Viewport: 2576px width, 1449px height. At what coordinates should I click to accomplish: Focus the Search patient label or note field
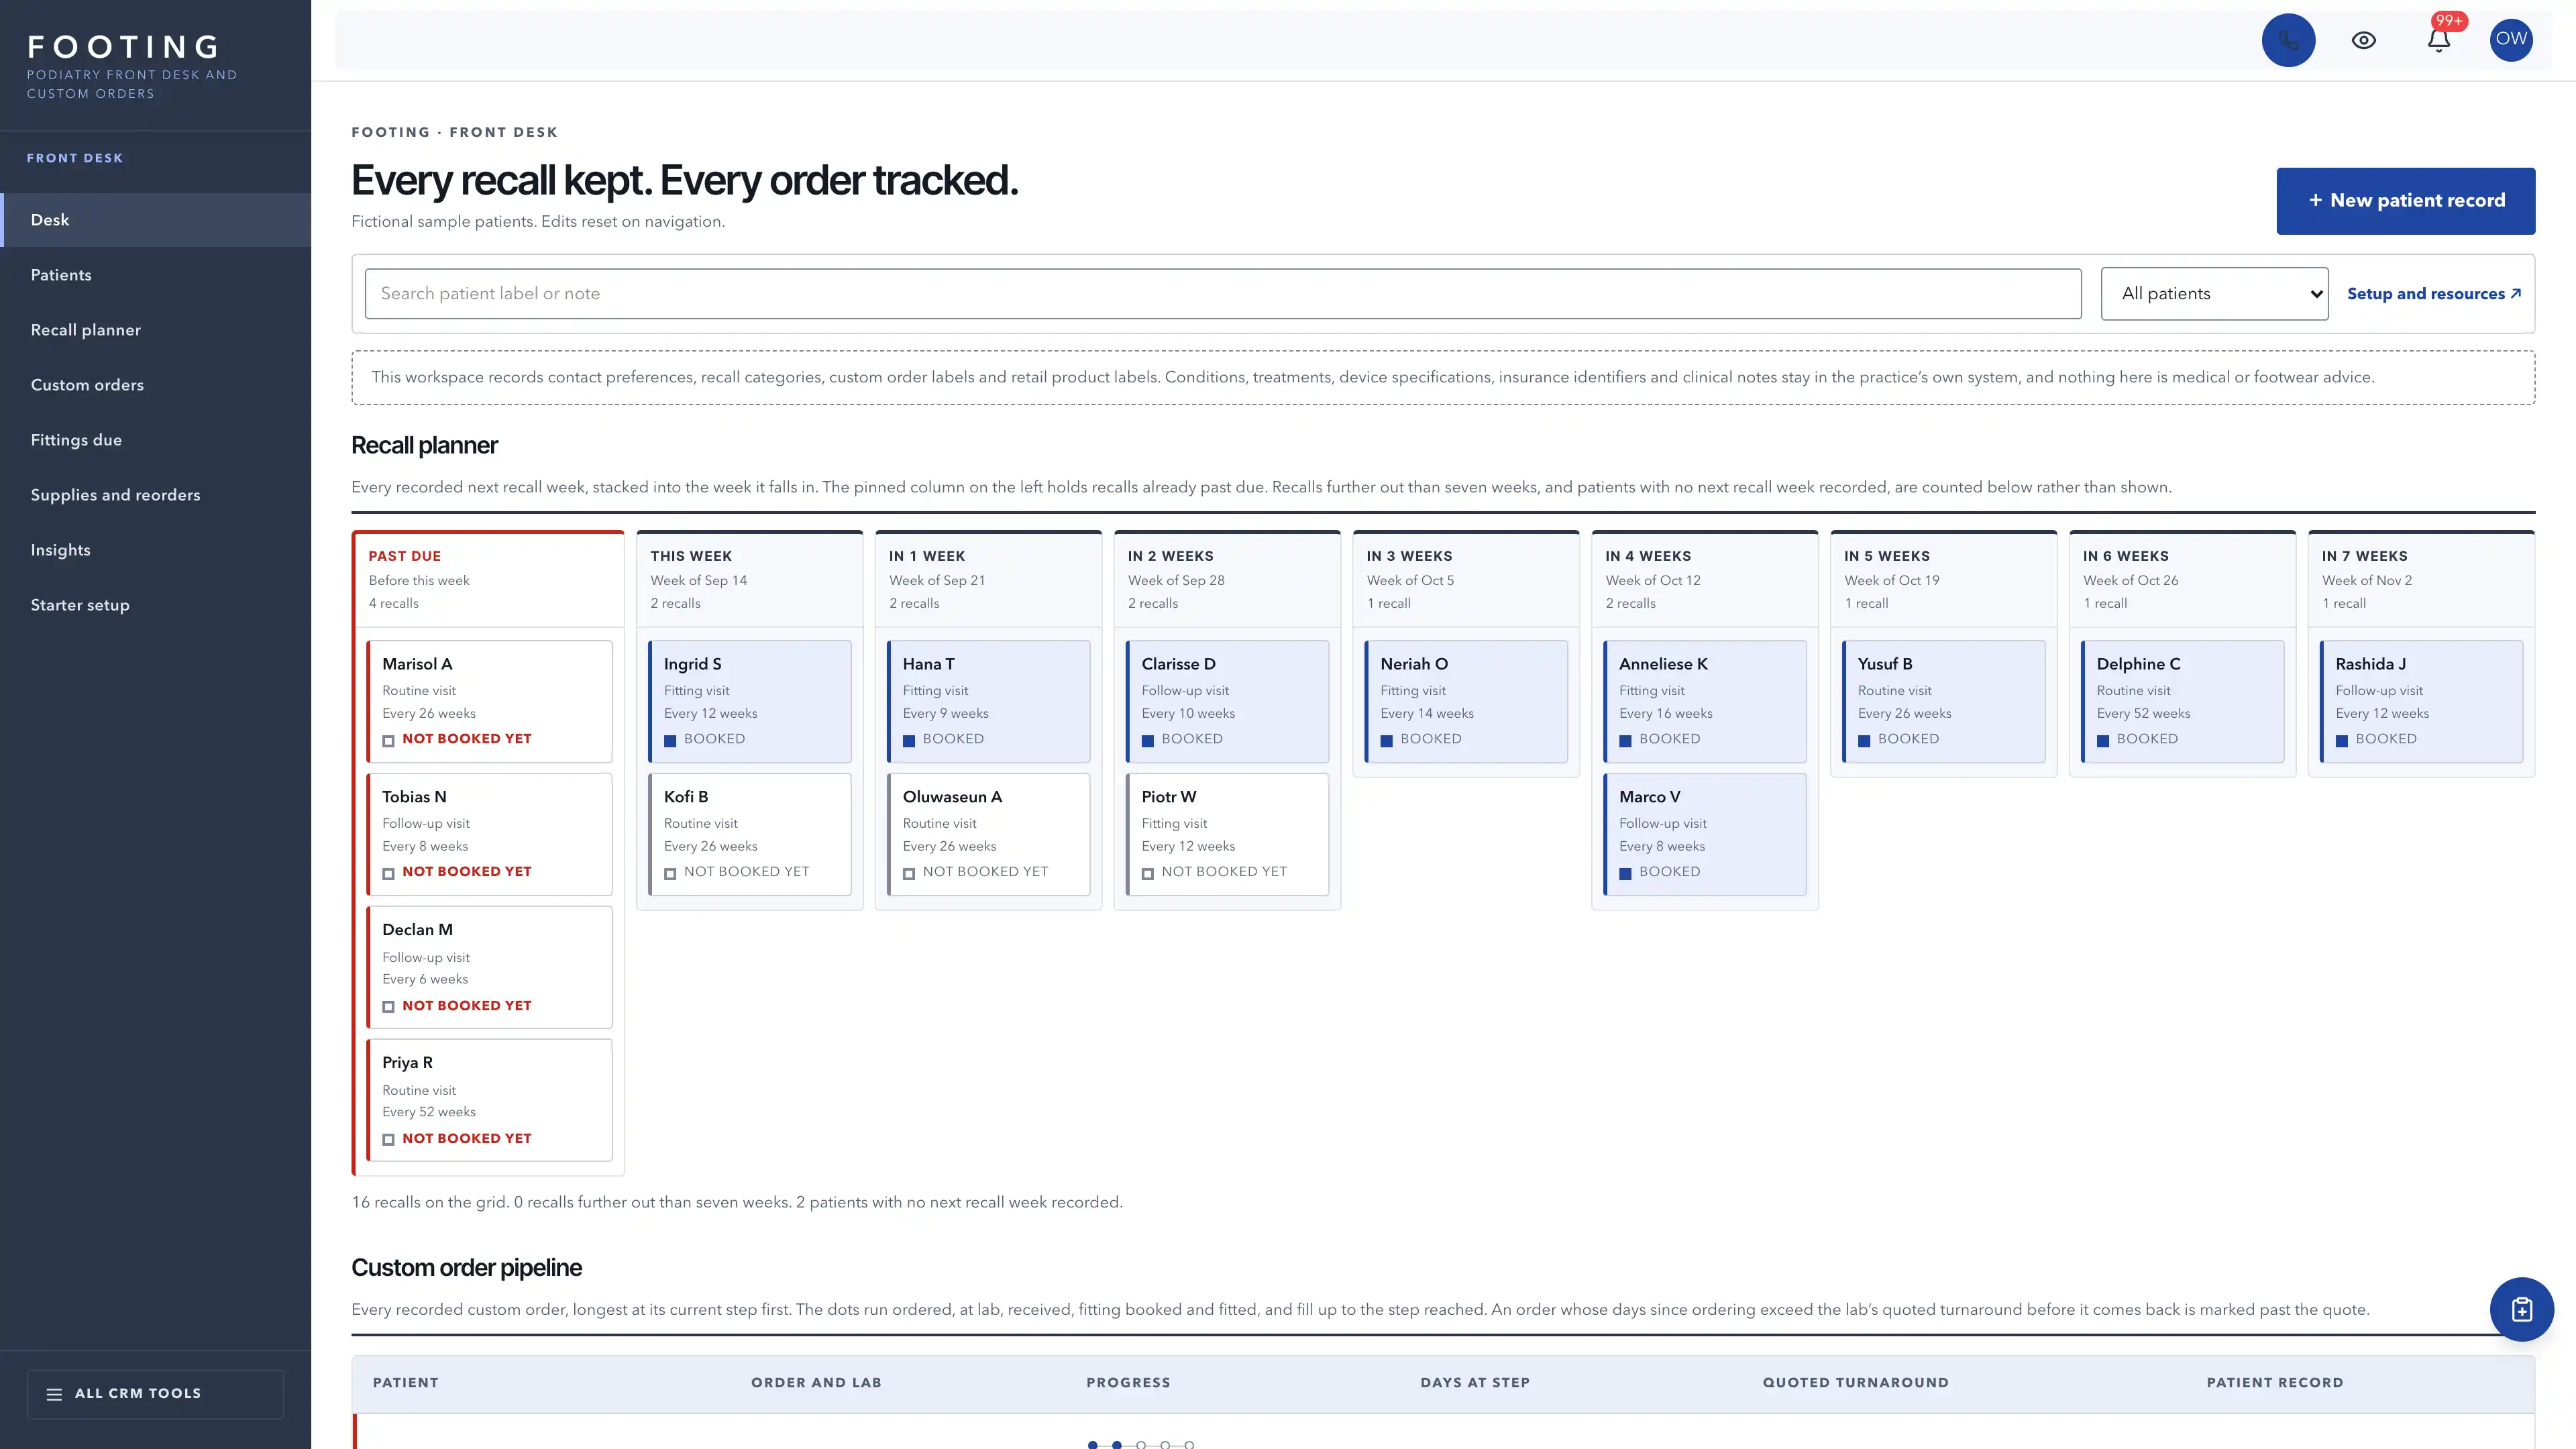coord(1222,293)
